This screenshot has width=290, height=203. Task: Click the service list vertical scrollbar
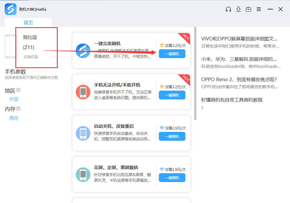[195, 73]
